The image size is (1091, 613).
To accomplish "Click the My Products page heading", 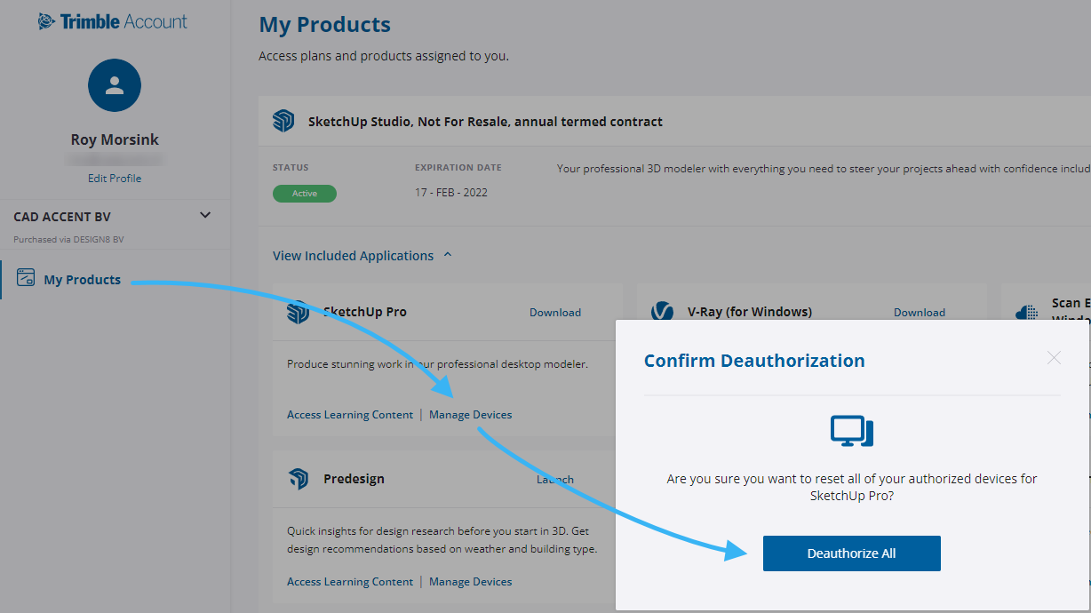I will click(325, 25).
